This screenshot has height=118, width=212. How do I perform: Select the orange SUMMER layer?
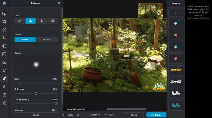[x=176, y=70]
